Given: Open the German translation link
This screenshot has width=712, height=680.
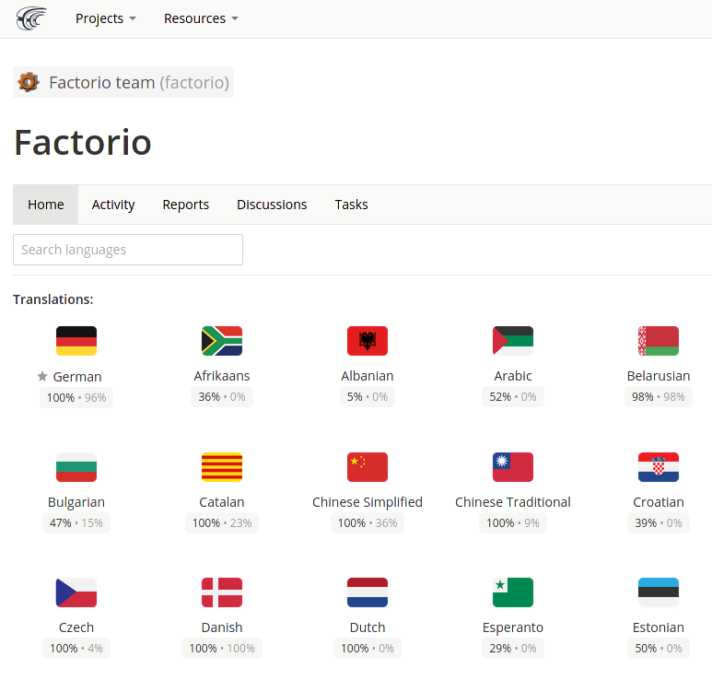Looking at the screenshot, I should (77, 377).
